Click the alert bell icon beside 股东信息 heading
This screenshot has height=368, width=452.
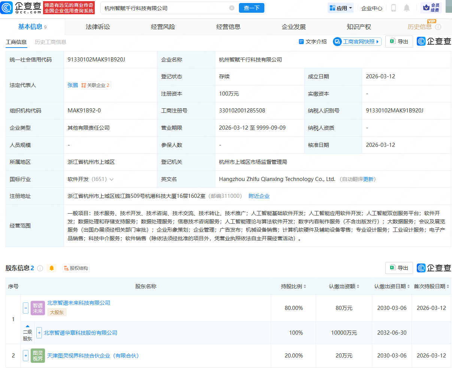pos(52,268)
